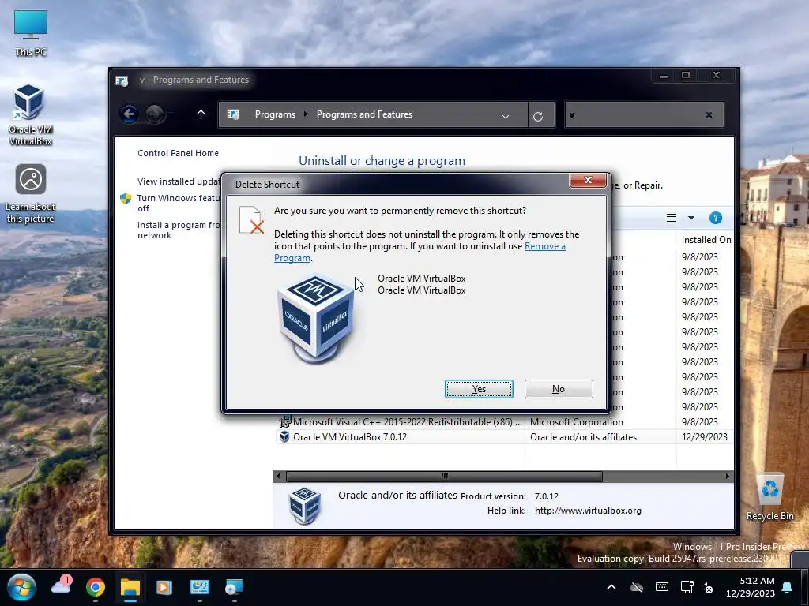Click Programs in the breadcrumb path

click(275, 114)
